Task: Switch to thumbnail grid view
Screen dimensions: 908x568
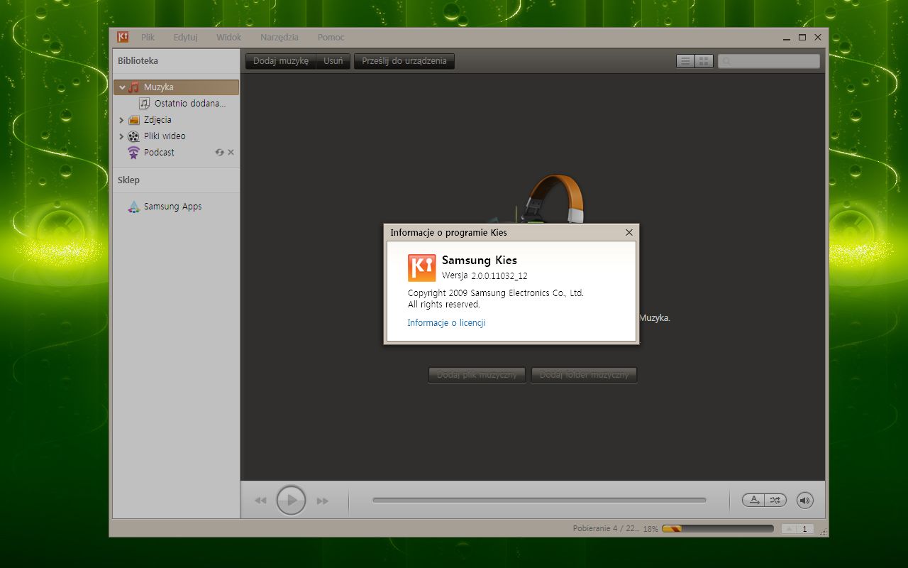Action: tap(704, 61)
